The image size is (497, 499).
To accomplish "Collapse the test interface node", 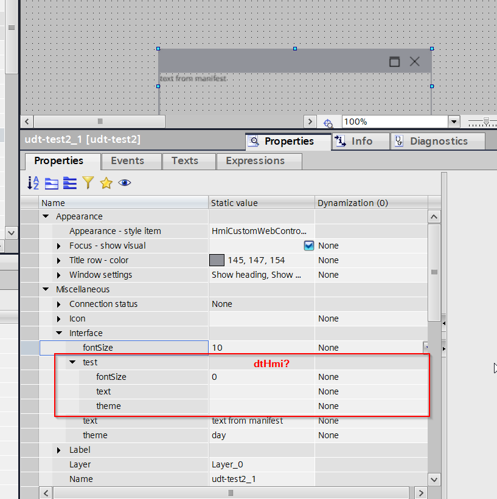I will (x=72, y=362).
